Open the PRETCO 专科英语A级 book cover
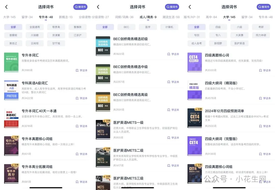This screenshot has width=275, height=190. point(11,90)
